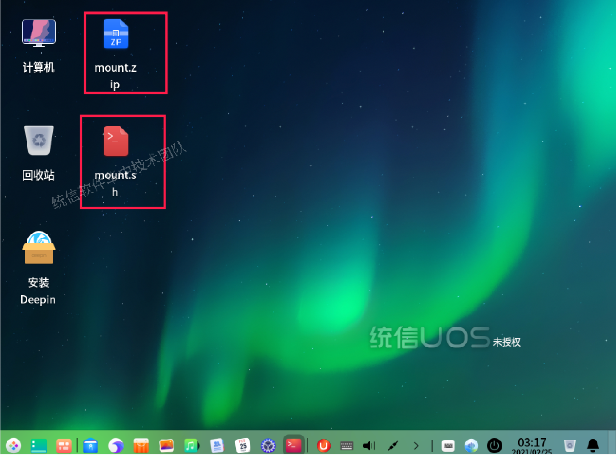Viewport: 616px width, 455px height.
Task: Open the voice assistant tray icon
Action: point(471,446)
